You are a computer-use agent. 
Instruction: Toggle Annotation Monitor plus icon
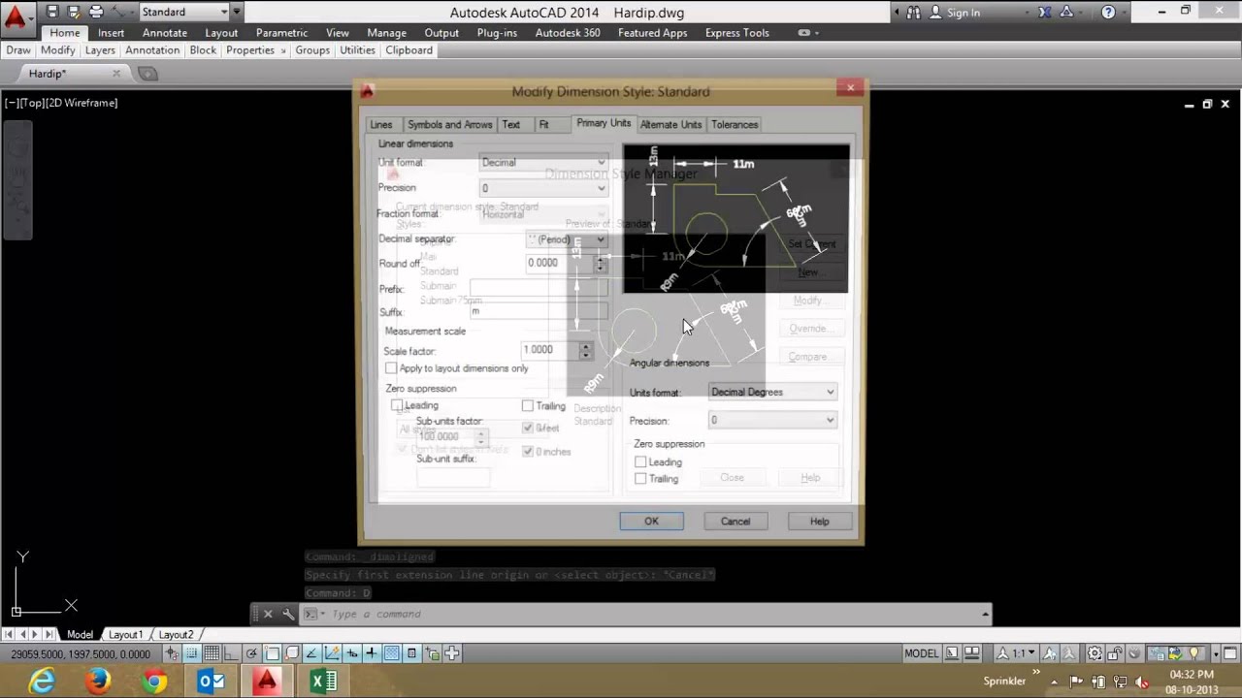pyautogui.click(x=451, y=653)
